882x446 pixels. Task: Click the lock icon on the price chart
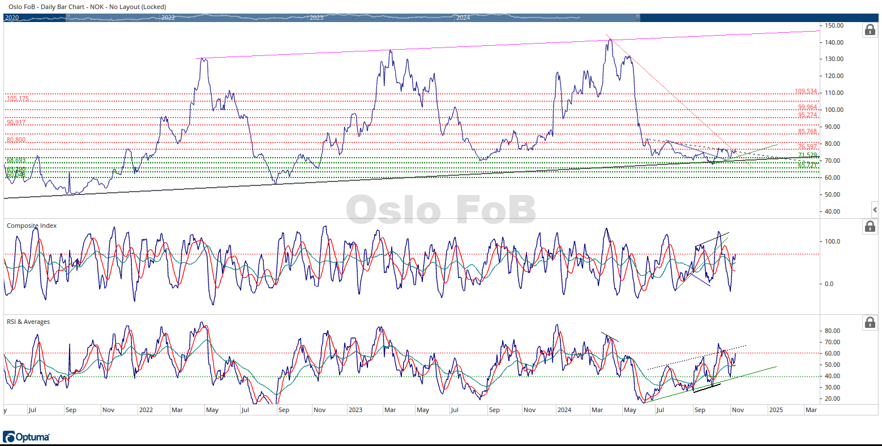pyautogui.click(x=870, y=30)
